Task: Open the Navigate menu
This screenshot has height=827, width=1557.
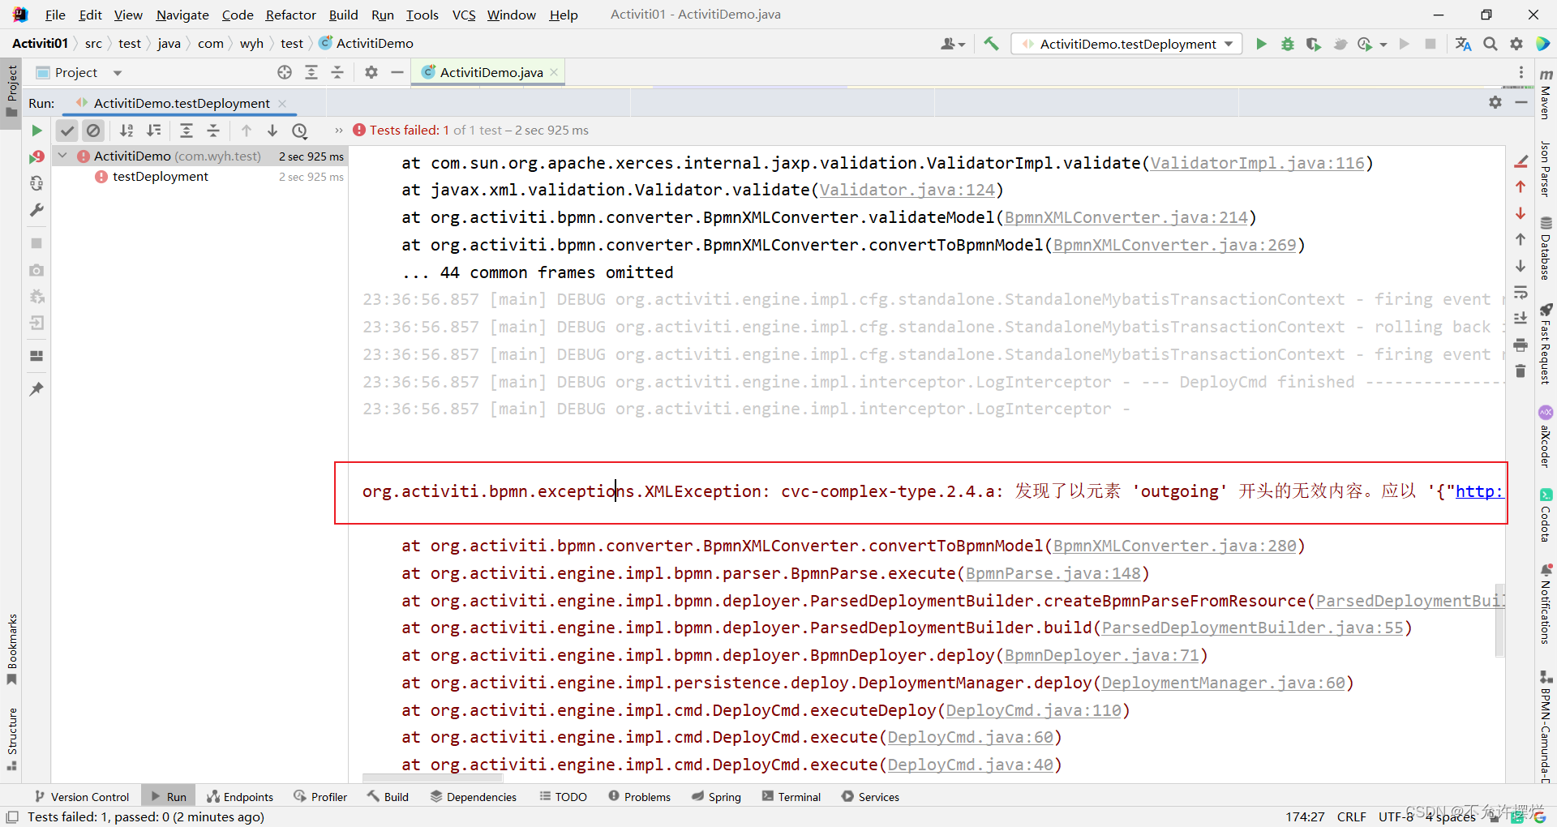Action: pyautogui.click(x=182, y=15)
